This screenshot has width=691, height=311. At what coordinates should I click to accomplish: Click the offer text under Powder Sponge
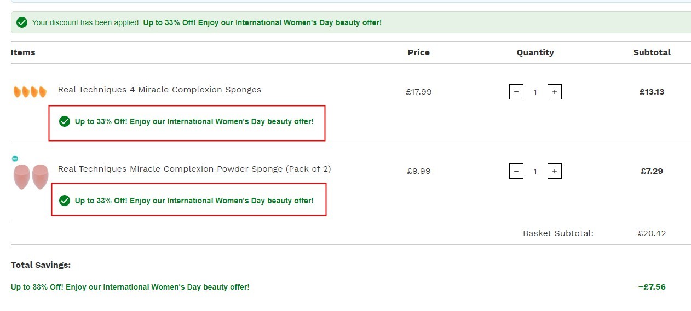[194, 201]
